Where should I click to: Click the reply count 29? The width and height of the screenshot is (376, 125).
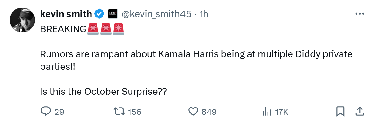[59, 112]
